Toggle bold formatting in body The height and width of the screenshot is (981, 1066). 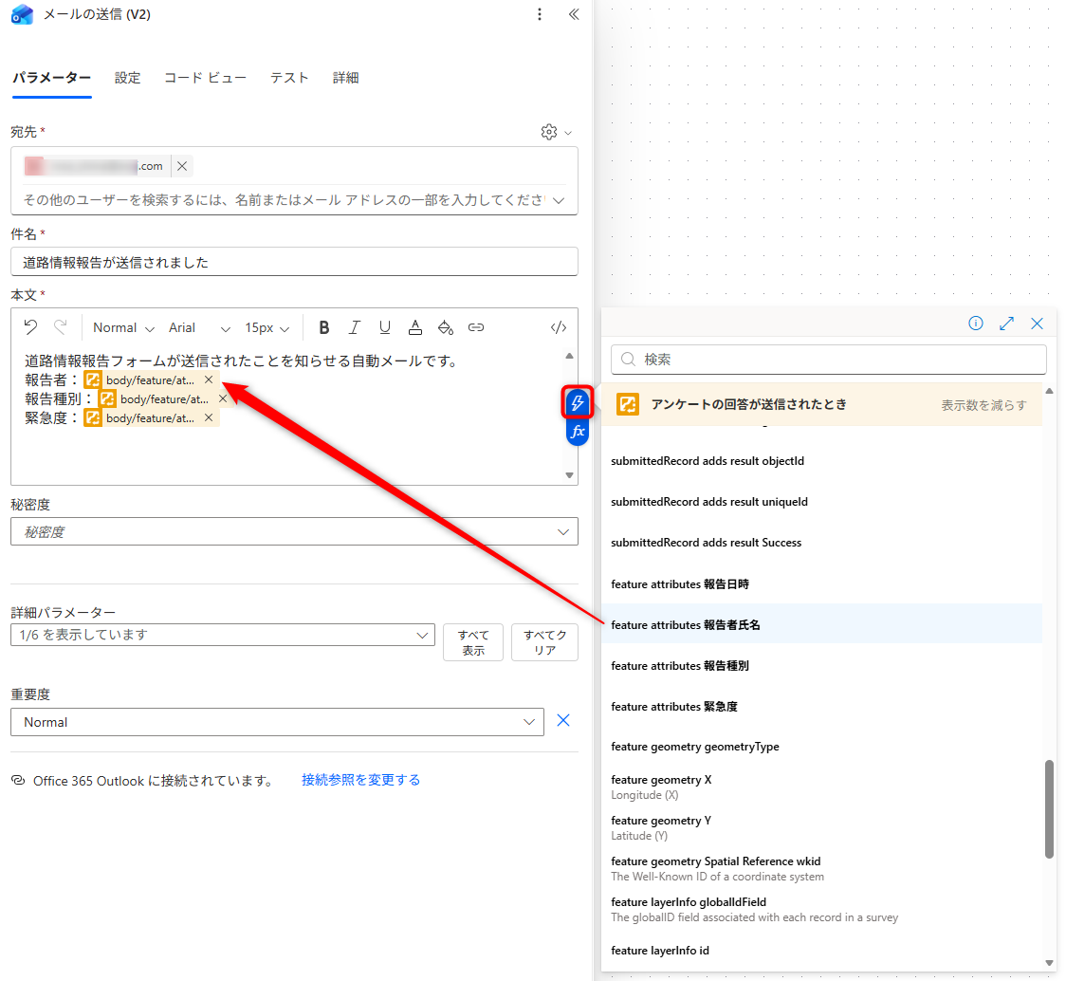324,327
